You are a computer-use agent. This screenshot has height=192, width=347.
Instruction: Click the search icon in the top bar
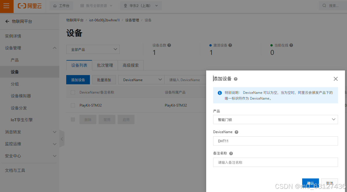pos(324,5)
